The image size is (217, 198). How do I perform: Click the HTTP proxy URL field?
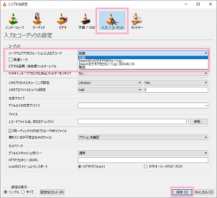point(143,160)
